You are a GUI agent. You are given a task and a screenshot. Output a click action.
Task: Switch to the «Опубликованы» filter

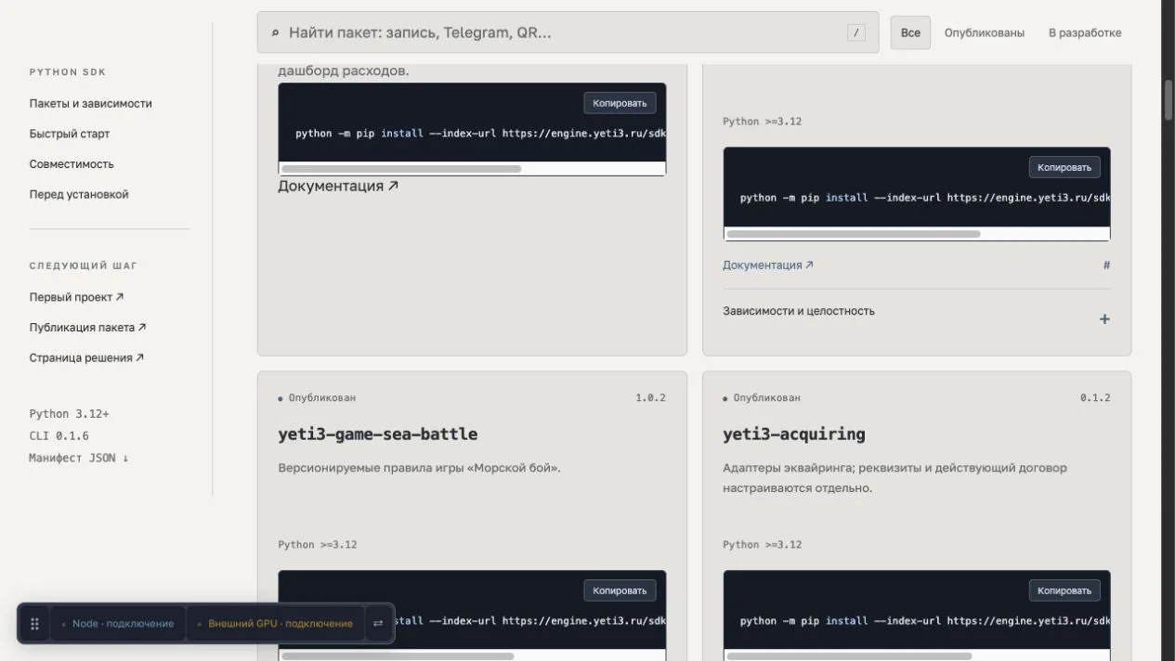pyautogui.click(x=985, y=32)
